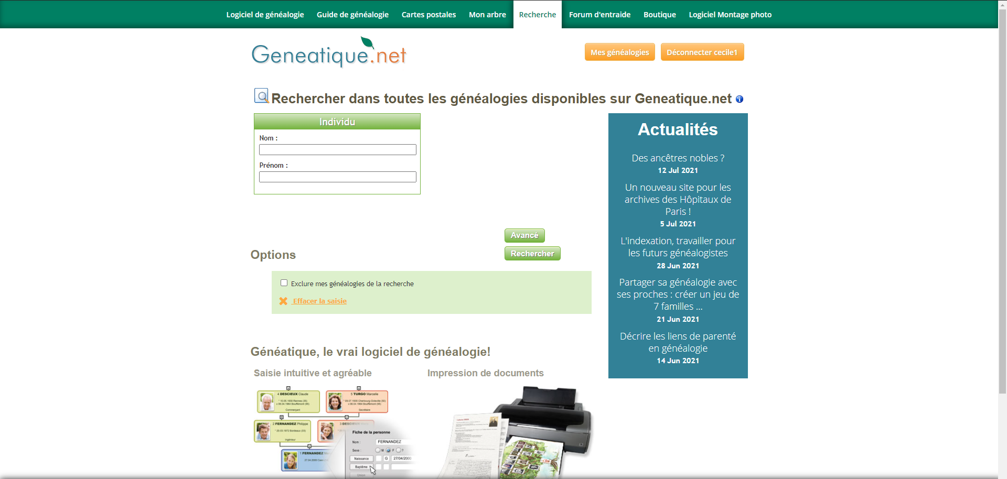Click the Rechercher button
The height and width of the screenshot is (479, 1007).
click(x=532, y=253)
